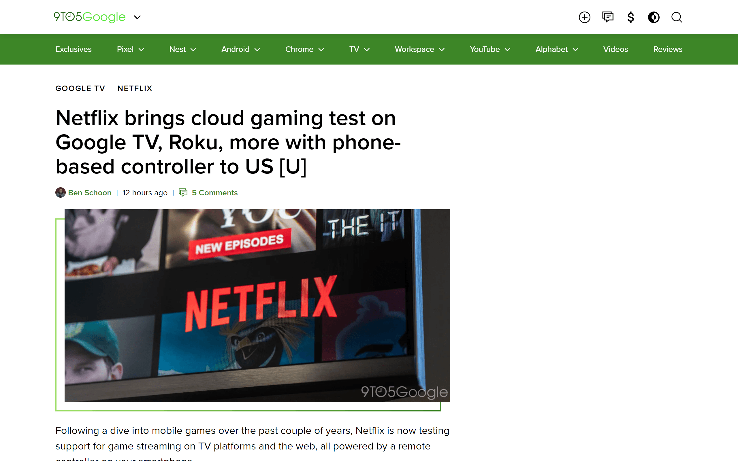Toggle dark mode contrast icon

pyautogui.click(x=654, y=17)
